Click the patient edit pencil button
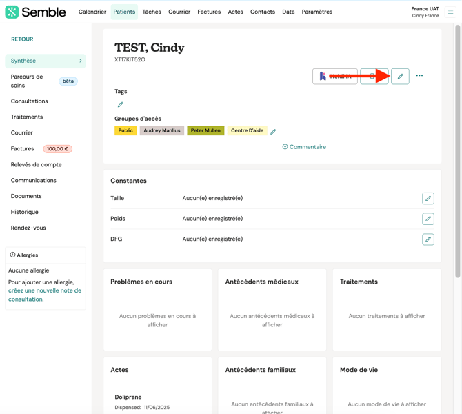This screenshot has width=462, height=414. [400, 76]
